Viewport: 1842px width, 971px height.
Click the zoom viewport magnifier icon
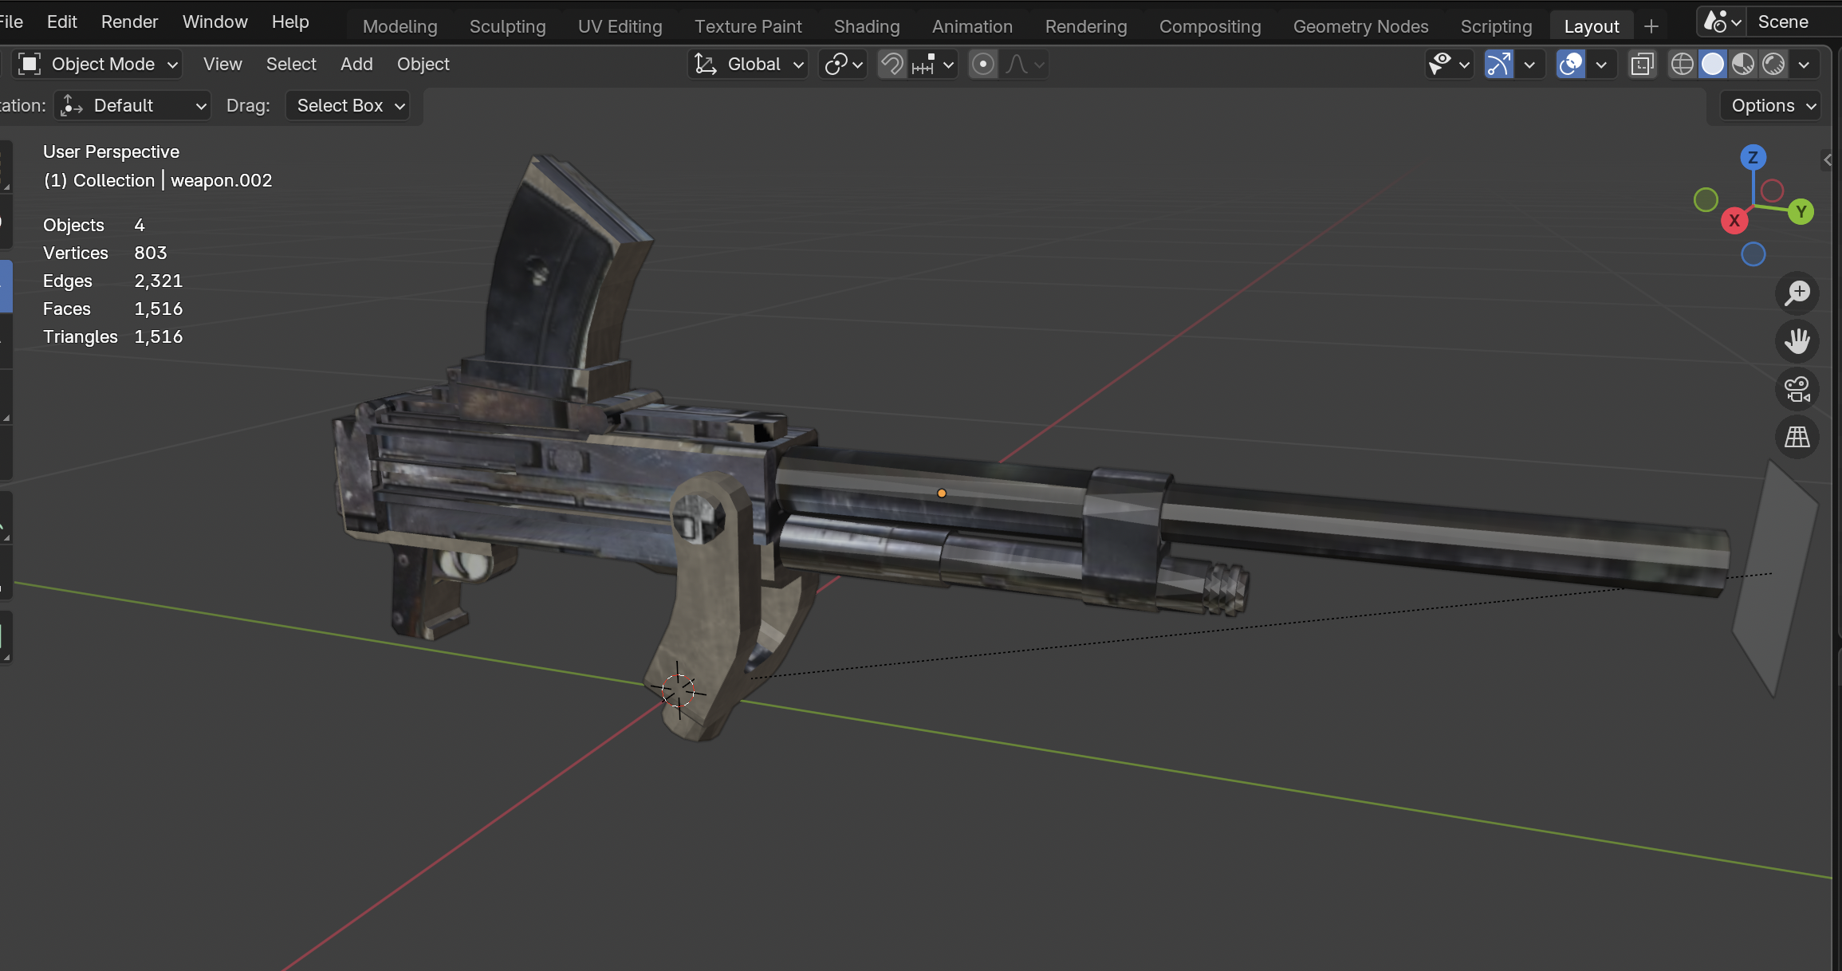click(1797, 293)
